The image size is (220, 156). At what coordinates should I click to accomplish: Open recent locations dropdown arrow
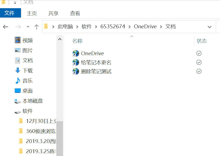(28, 27)
